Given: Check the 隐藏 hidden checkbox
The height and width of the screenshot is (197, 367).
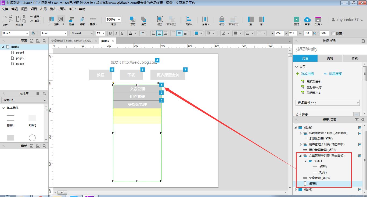Looking at the screenshot, I should pyautogui.click(x=333, y=33).
